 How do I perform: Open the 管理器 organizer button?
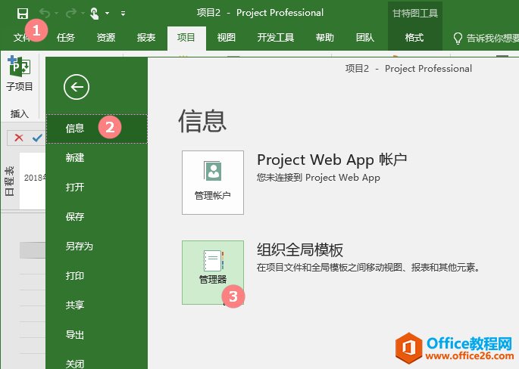coord(213,272)
